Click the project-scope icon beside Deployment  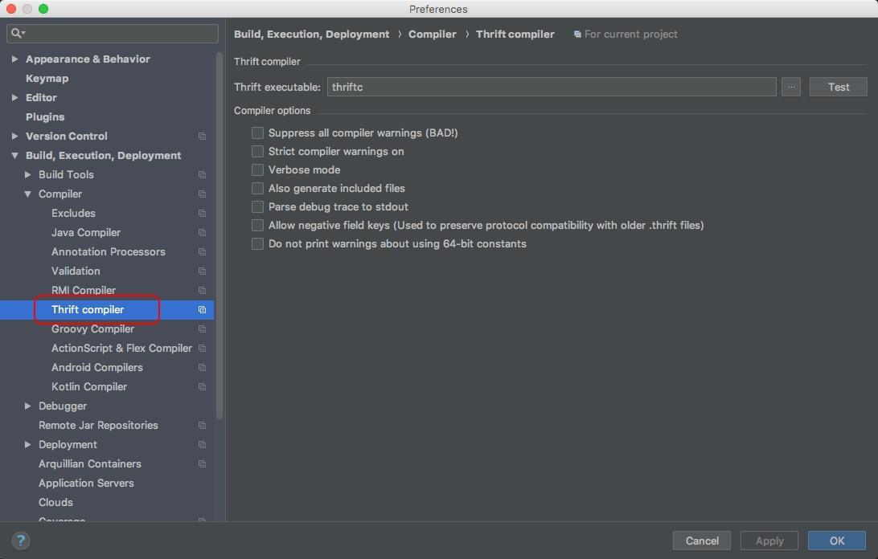pos(202,444)
